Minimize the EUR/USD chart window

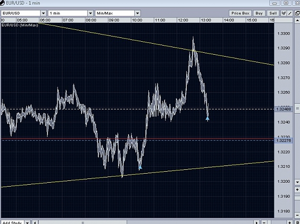pos(275,3)
